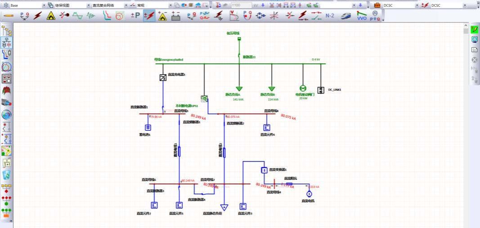Open the 继保视图 presentation dropdown
480x228 pixels.
[x=88, y=5]
